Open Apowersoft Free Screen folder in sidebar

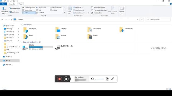pyautogui.click(x=12, y=47)
